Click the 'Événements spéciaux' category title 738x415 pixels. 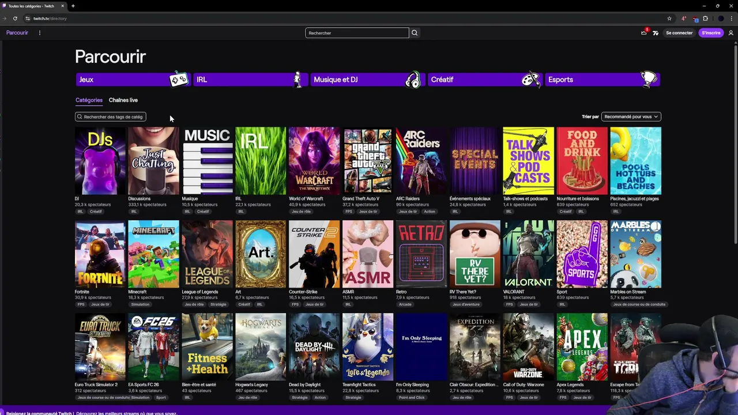pos(470,199)
